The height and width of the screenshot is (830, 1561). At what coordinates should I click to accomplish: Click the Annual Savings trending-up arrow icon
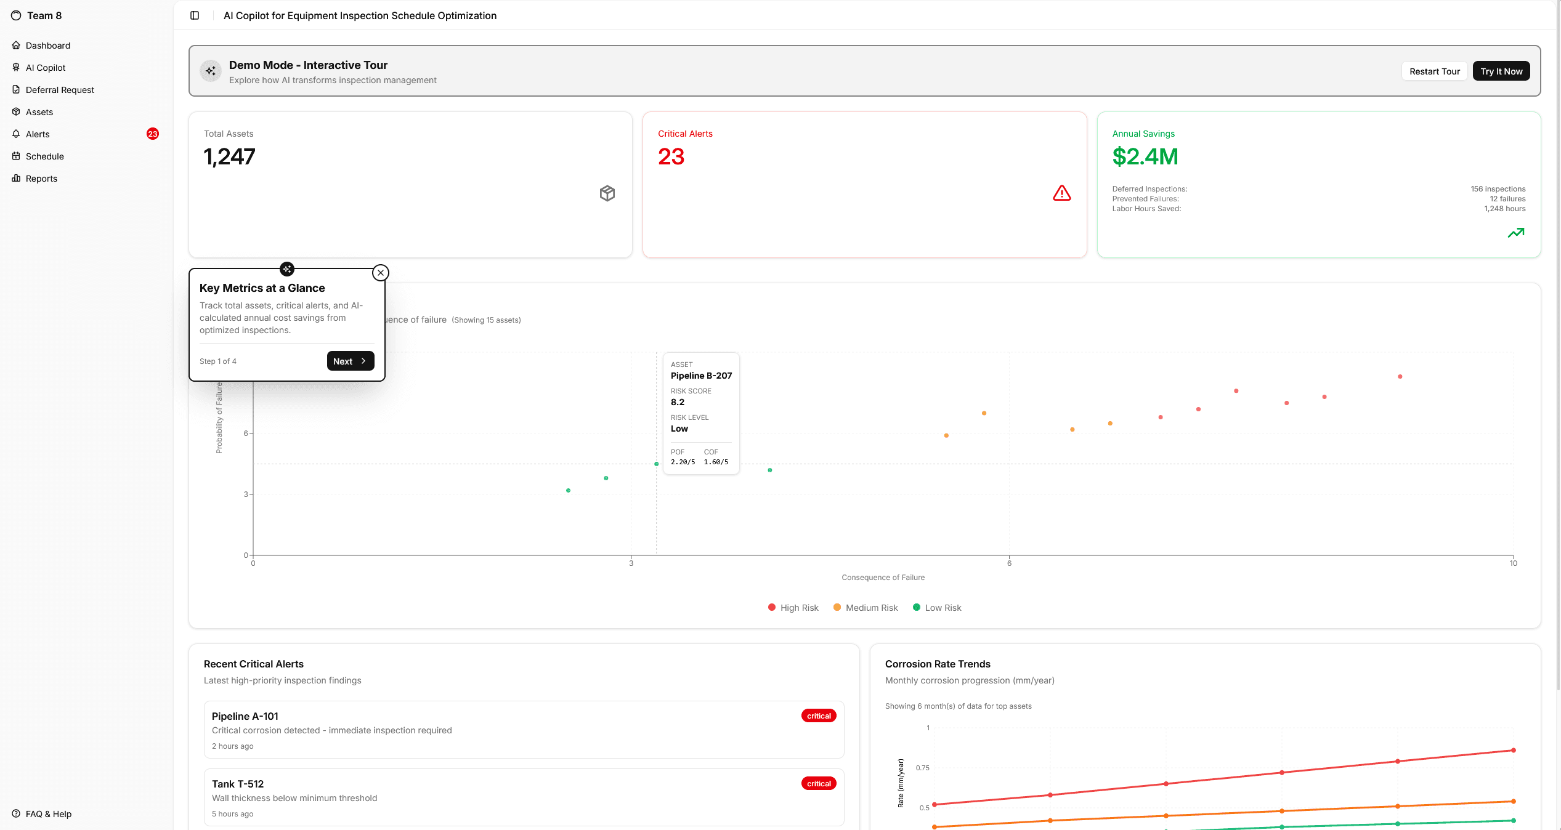[1515, 233]
